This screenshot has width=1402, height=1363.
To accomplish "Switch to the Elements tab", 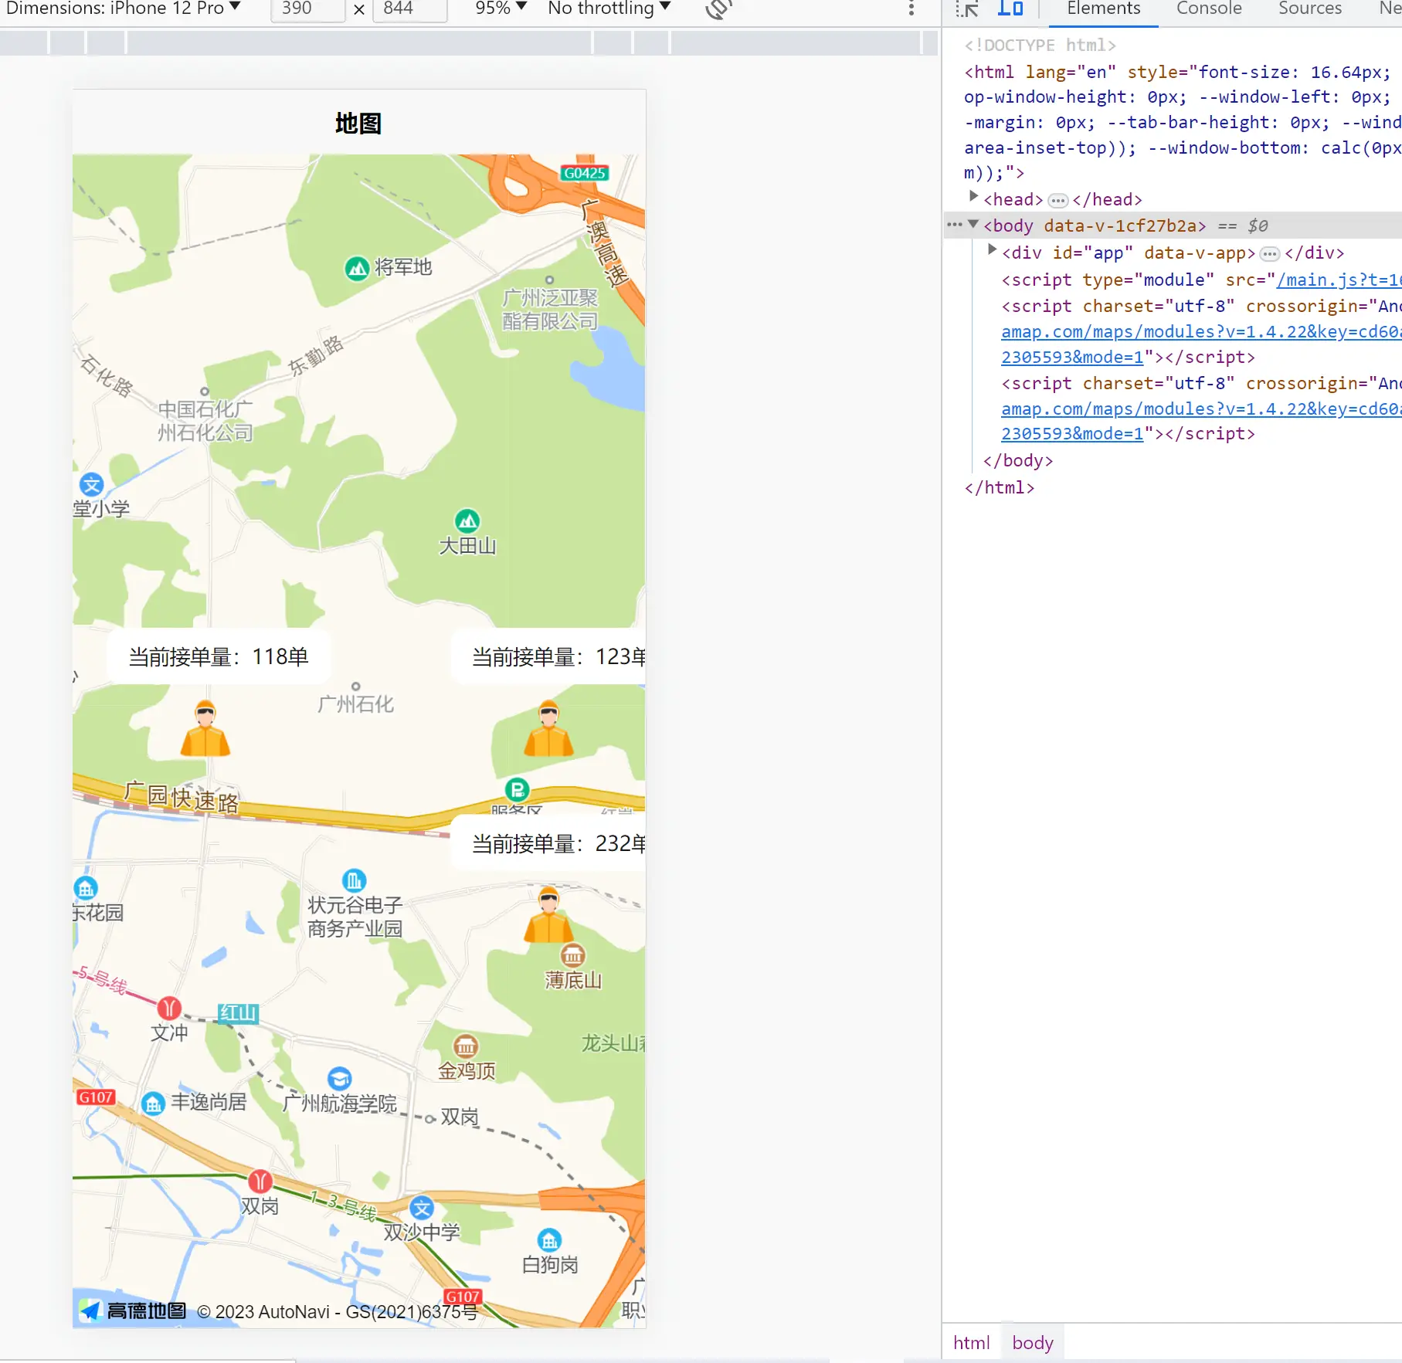I will [1103, 9].
